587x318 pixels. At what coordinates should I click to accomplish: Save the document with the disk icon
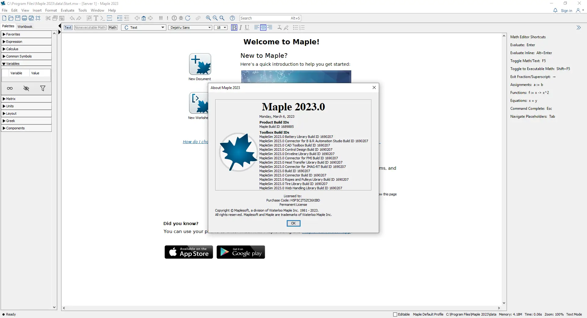click(18, 18)
